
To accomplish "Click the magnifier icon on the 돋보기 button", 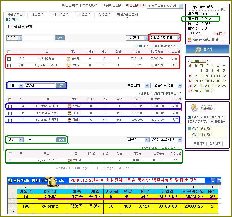I will tap(197, 49).
